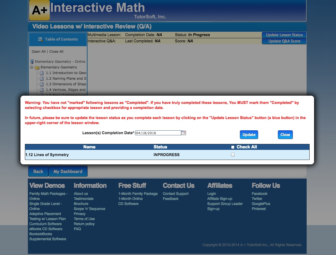336x255 pixels.
Task: Click the Facebook link under Follow Us
Action: pyautogui.click(x=259, y=194)
